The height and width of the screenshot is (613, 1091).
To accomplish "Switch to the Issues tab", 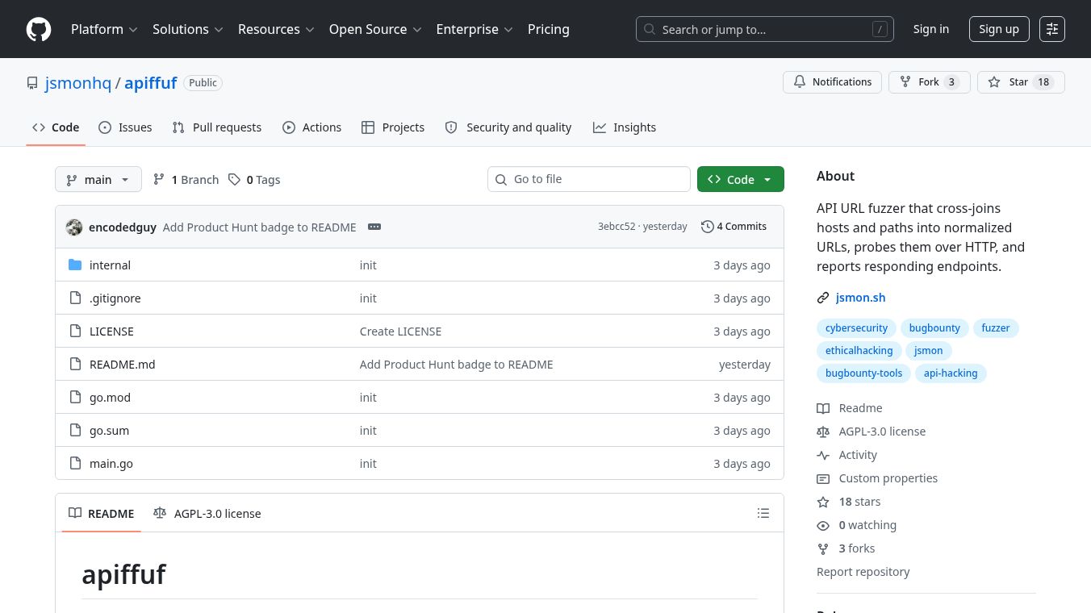I will tap(125, 127).
